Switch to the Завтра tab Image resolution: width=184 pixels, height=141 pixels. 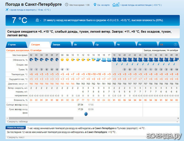coord(61,45)
